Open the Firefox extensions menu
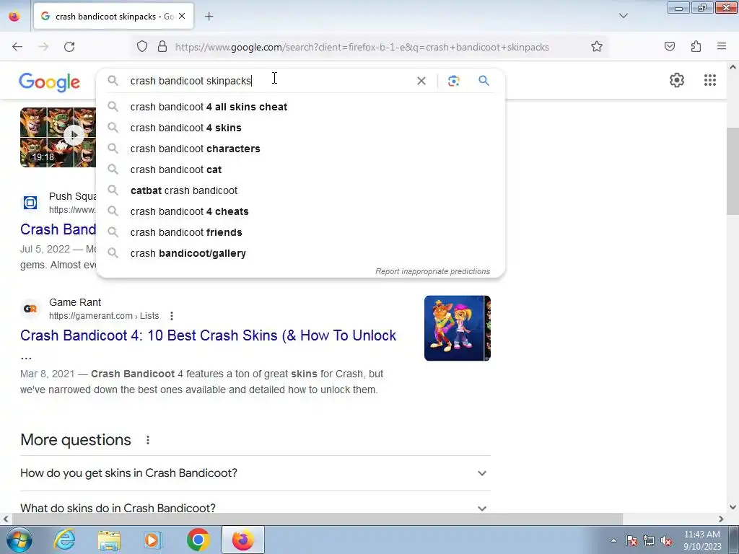Viewport: 739px width, 554px height. click(696, 47)
